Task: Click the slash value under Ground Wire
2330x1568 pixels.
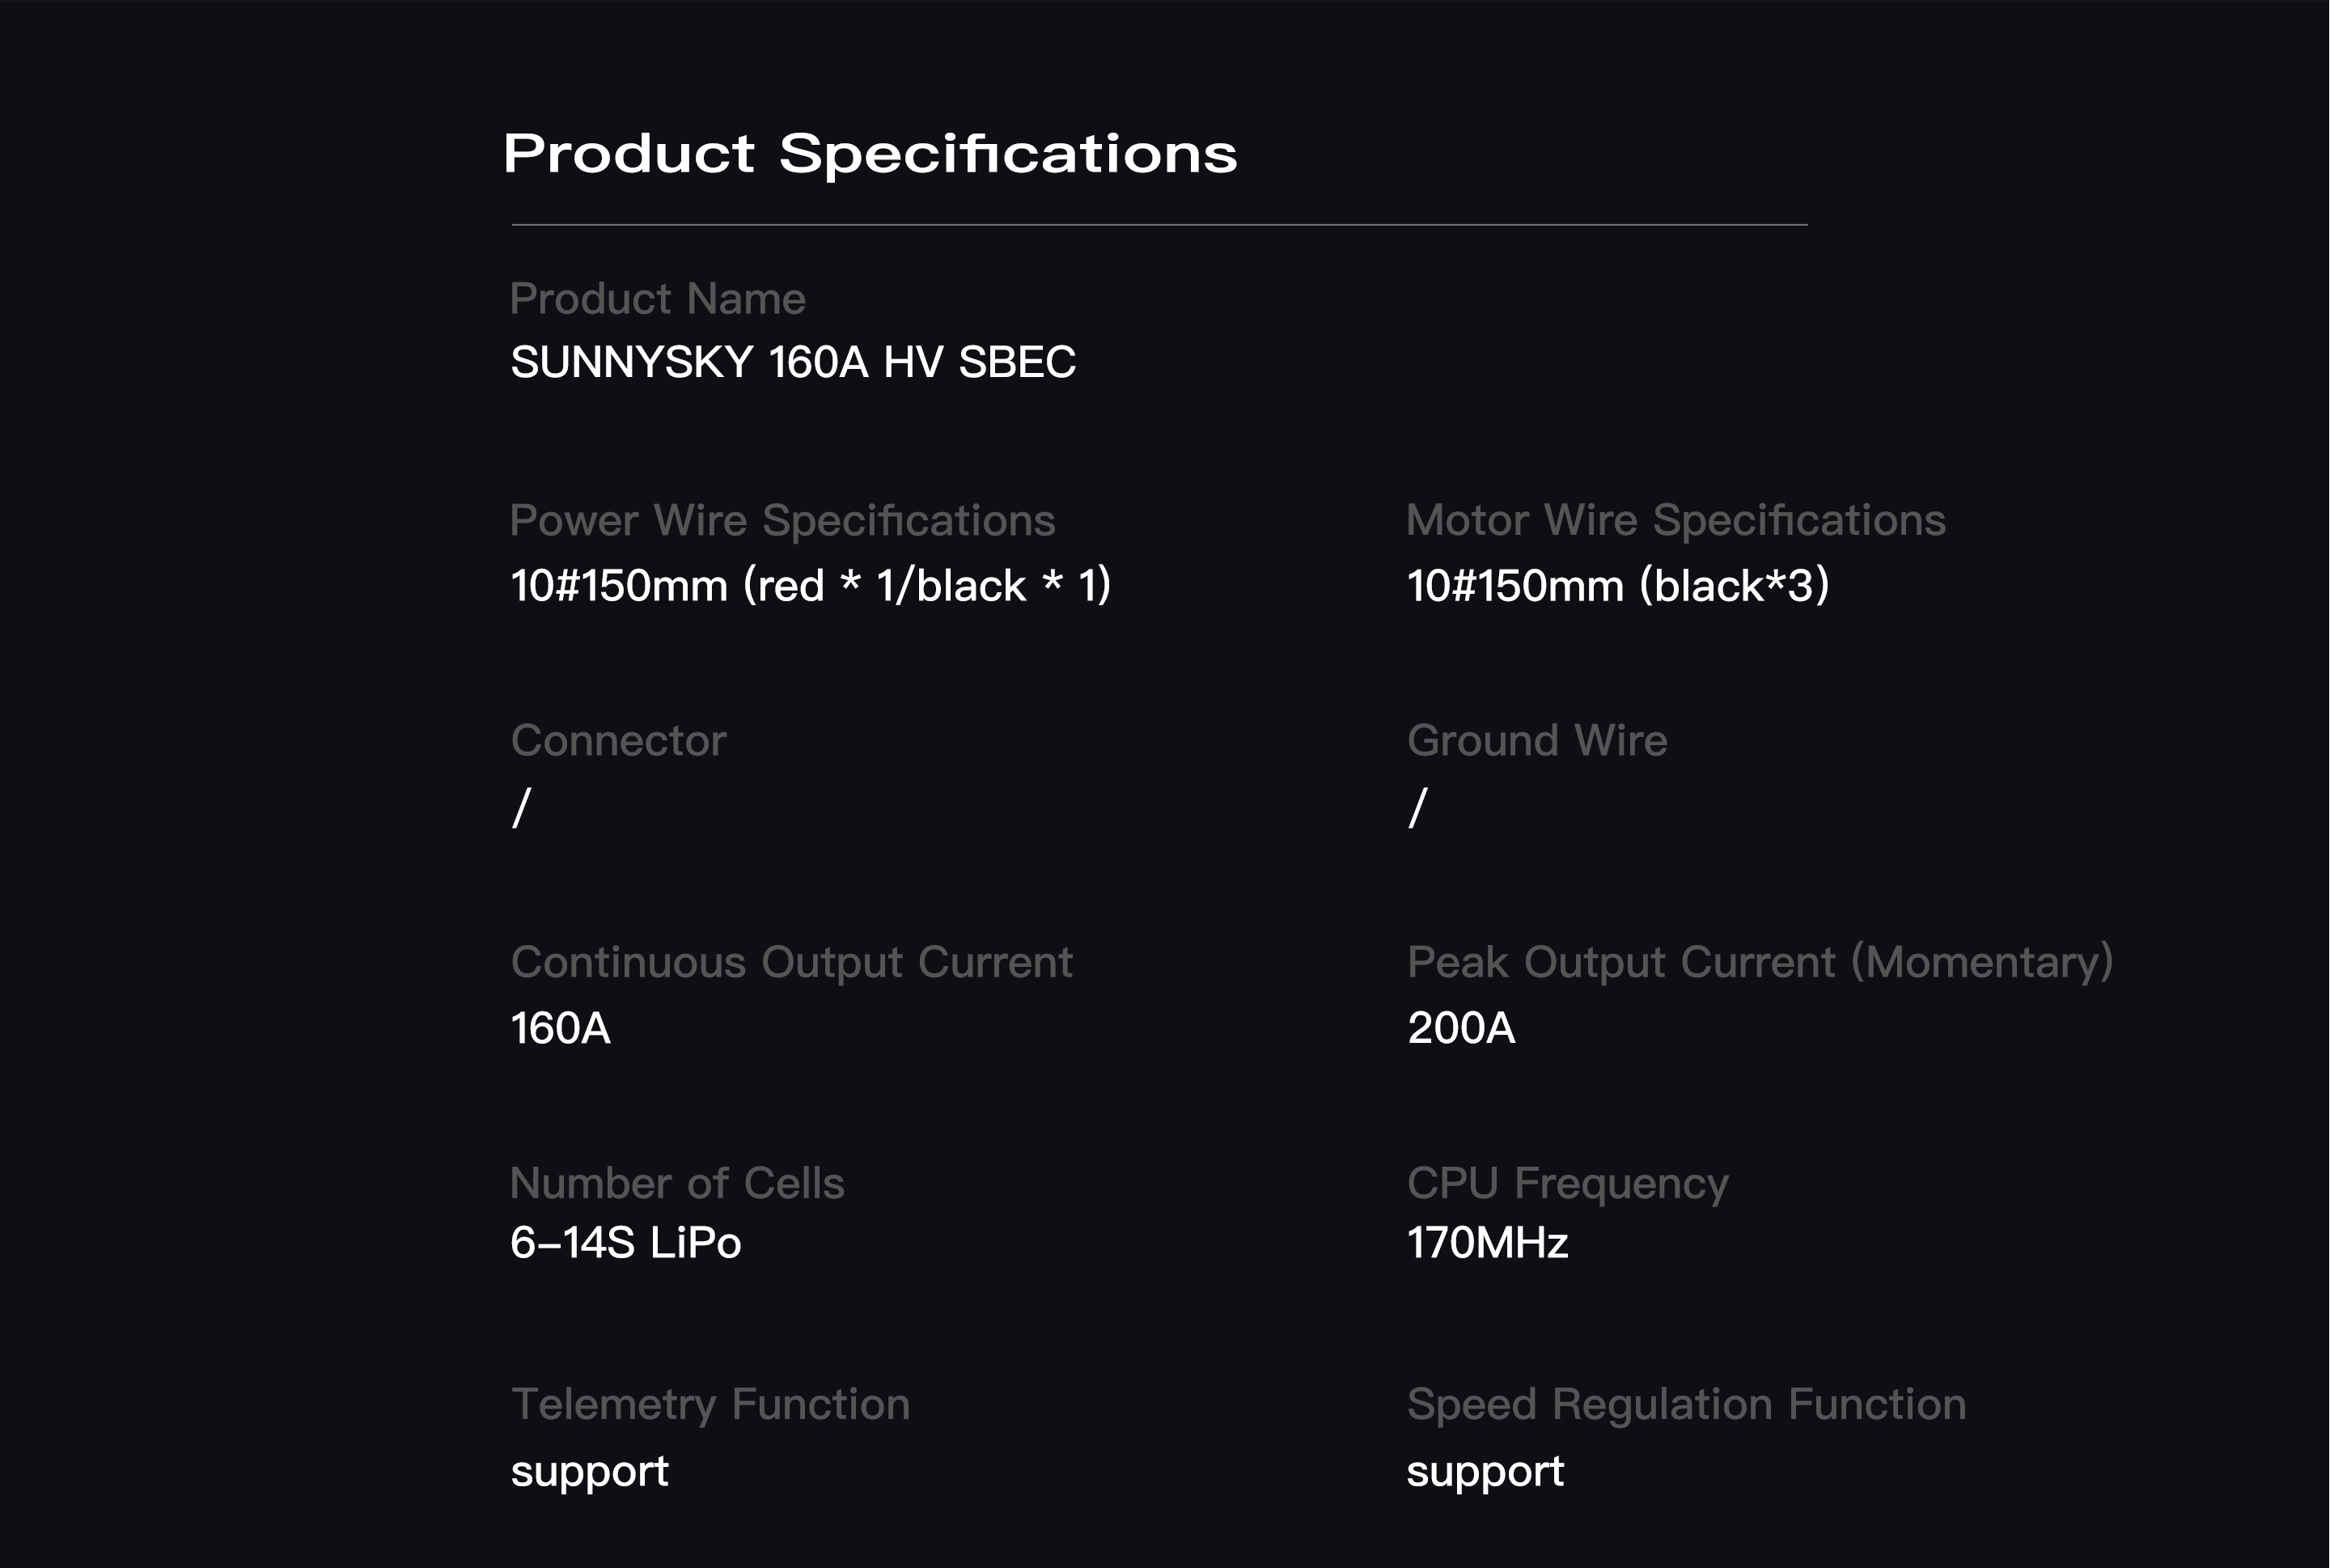Action: click(1417, 807)
